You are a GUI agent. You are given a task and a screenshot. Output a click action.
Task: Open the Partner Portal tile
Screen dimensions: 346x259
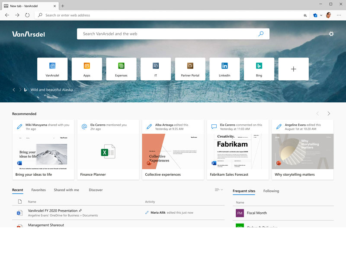coord(190,69)
